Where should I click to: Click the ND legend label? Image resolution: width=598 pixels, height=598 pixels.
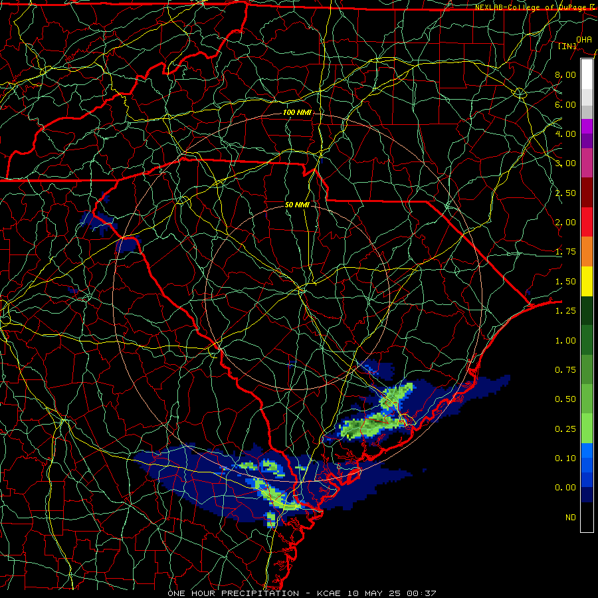tap(571, 518)
